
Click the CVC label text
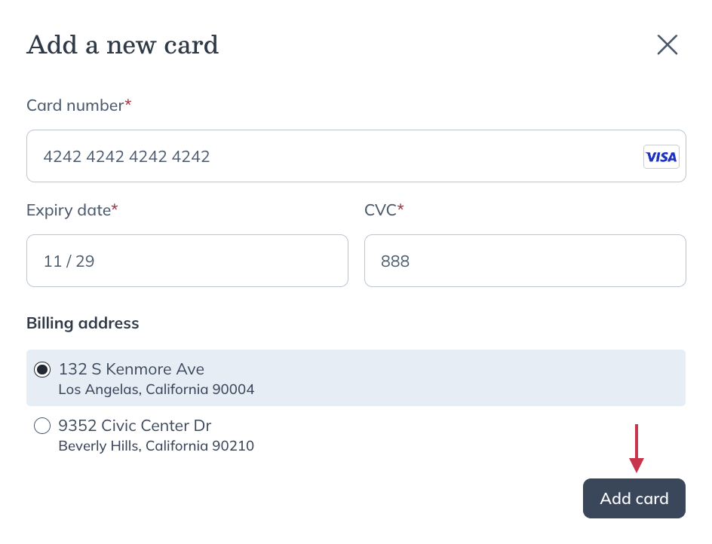pos(381,210)
